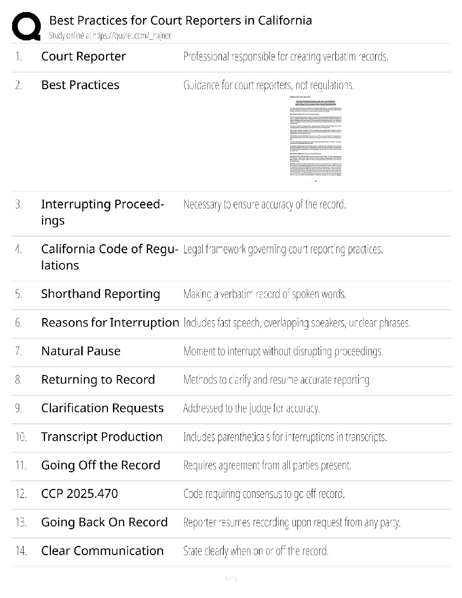Click the Best Practices term
The width and height of the screenshot is (462, 598).
click(x=80, y=85)
